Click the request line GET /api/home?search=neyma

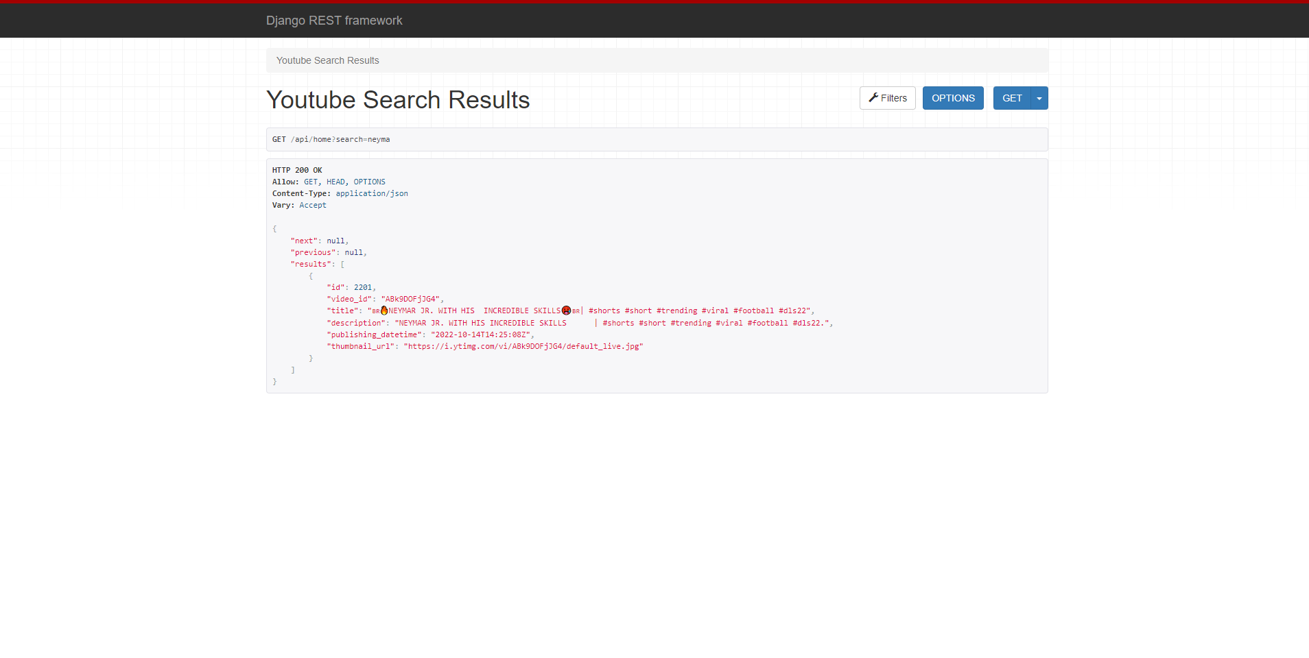tap(331, 139)
